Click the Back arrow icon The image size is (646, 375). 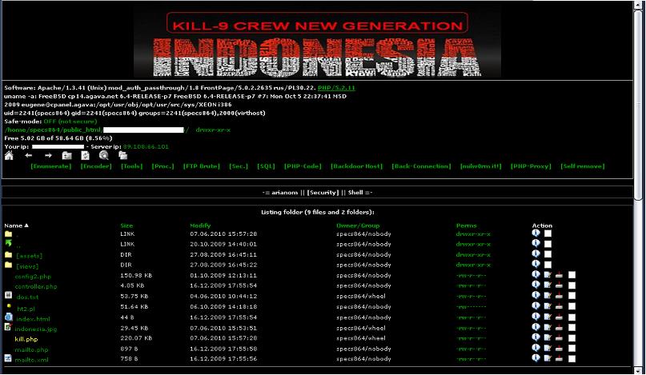pyautogui.click(x=29, y=156)
